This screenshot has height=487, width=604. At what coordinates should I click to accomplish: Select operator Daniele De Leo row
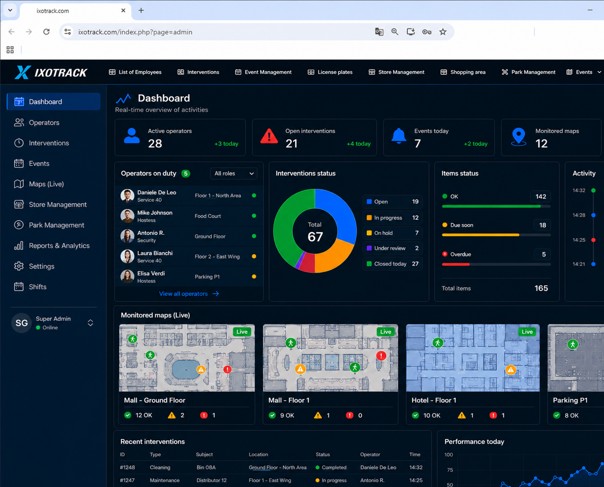pos(189,196)
